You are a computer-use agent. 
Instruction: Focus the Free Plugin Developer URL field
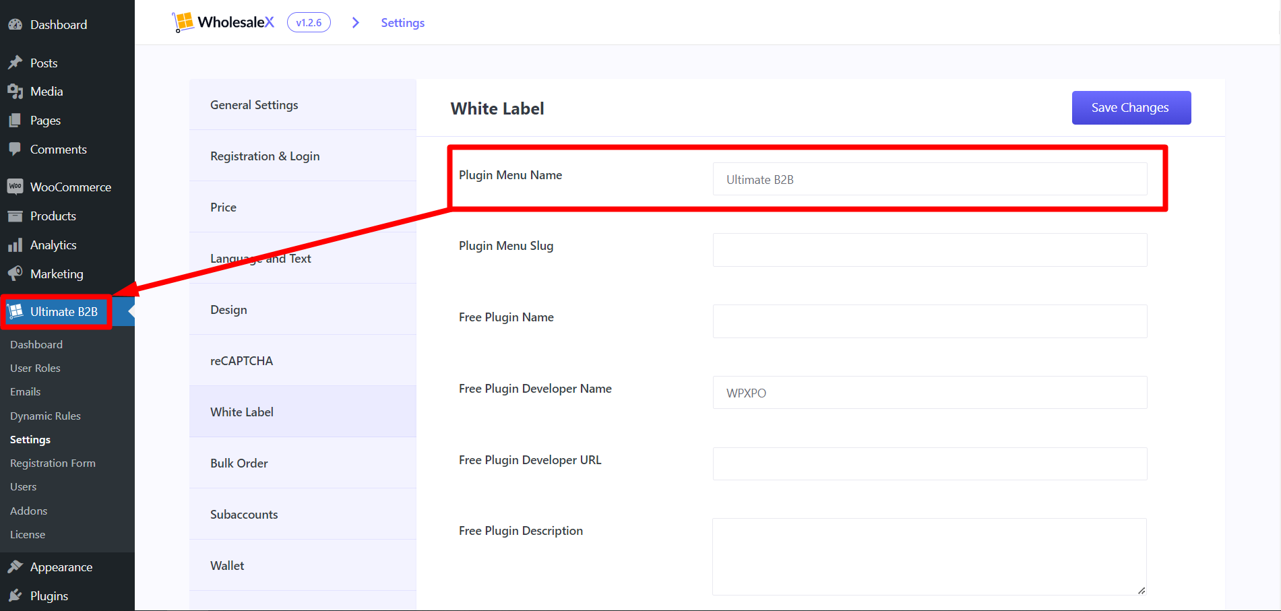[930, 464]
